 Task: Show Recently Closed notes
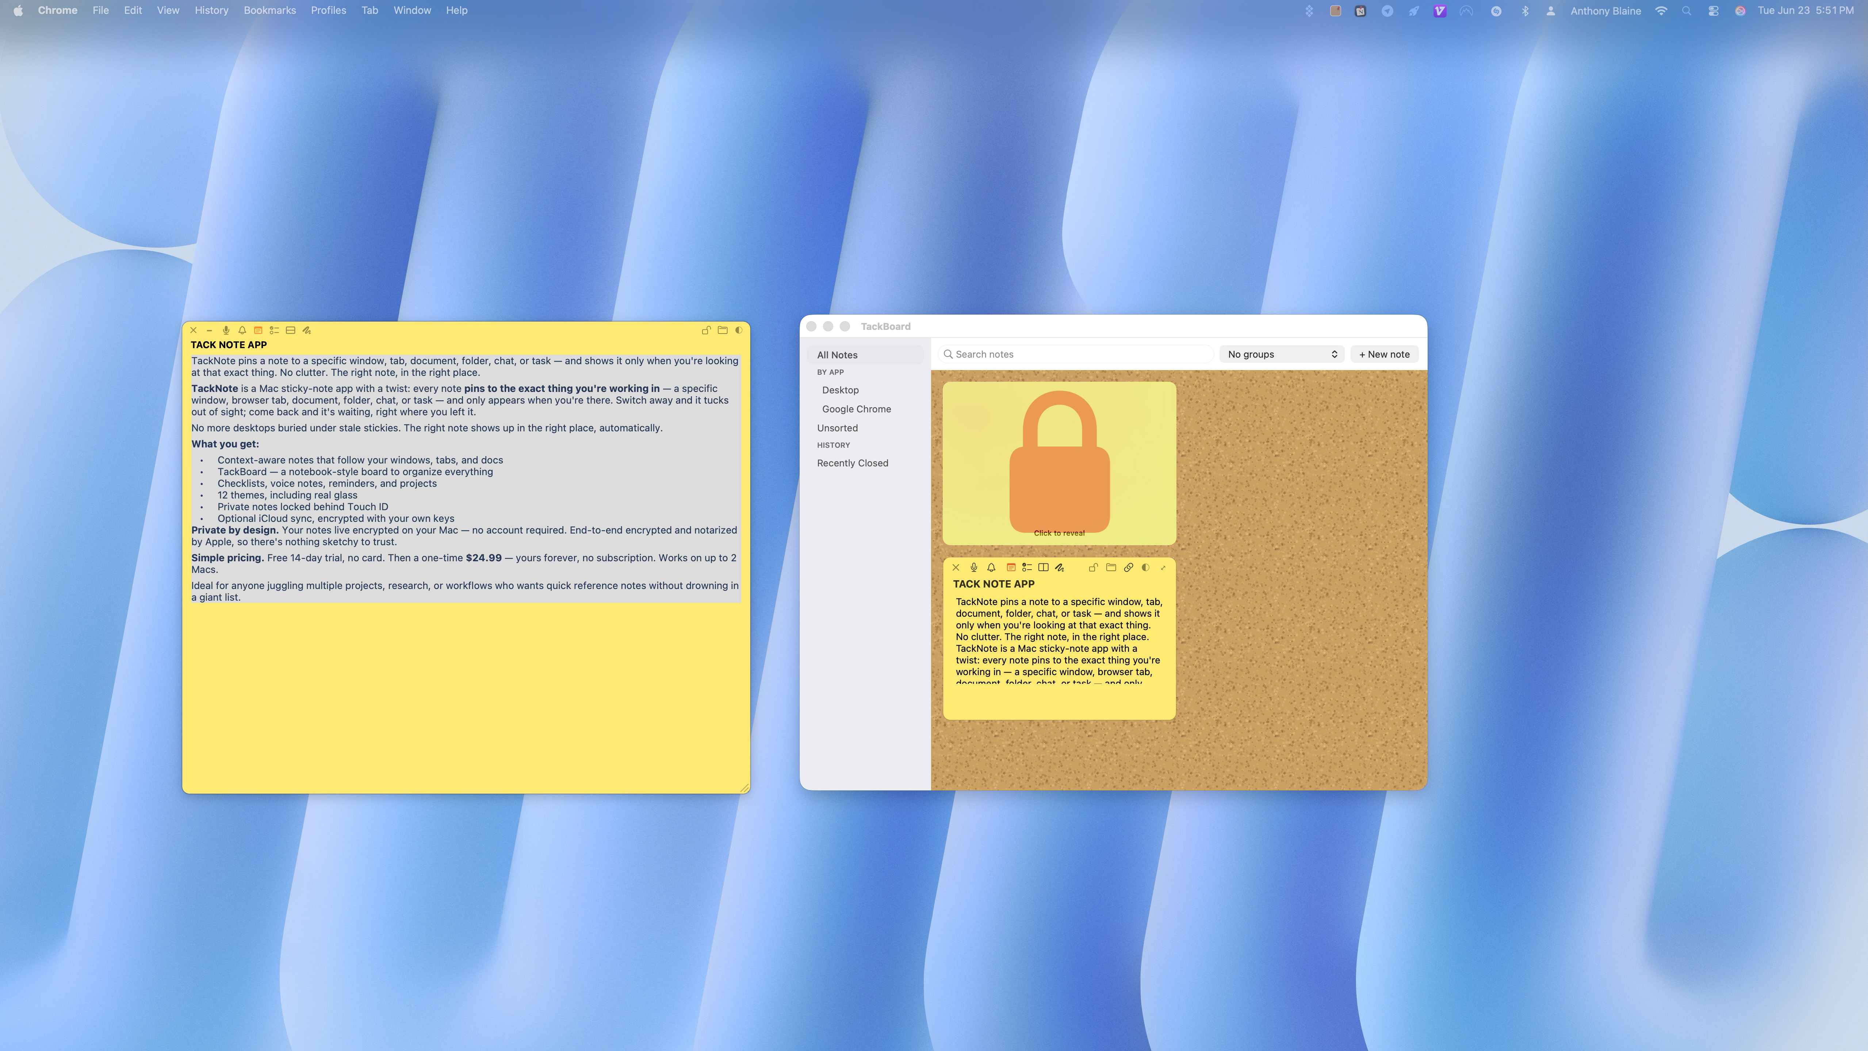click(853, 463)
